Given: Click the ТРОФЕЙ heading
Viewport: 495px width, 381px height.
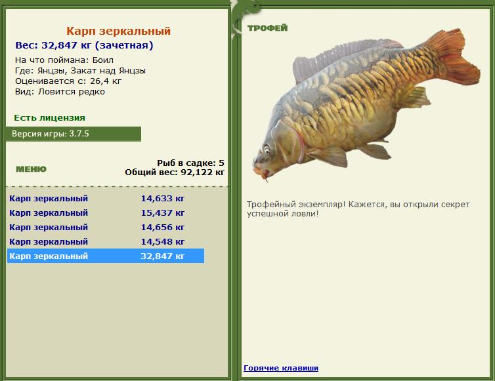Looking at the screenshot, I should [x=267, y=28].
